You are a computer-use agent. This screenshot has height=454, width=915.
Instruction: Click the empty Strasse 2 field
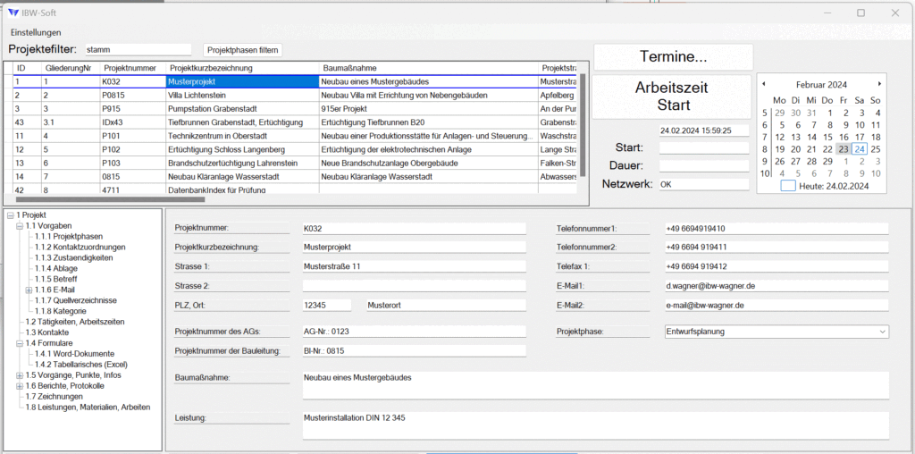click(415, 286)
